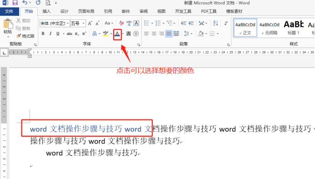Image resolution: width=315 pixels, height=179 pixels.
Task: Expand the underline style dropdown arrow
Action: point(63,34)
